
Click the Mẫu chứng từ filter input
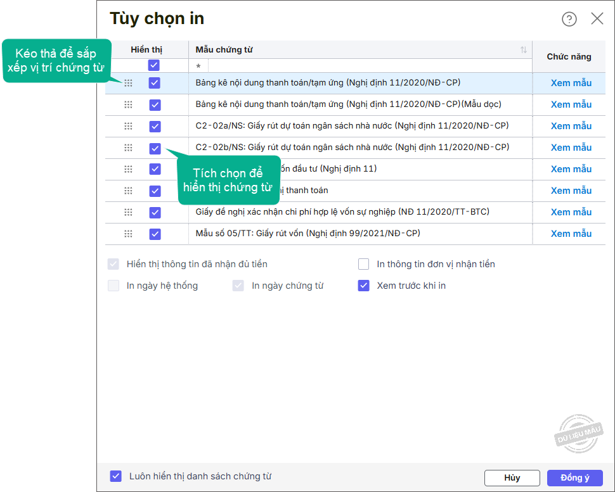(370, 66)
